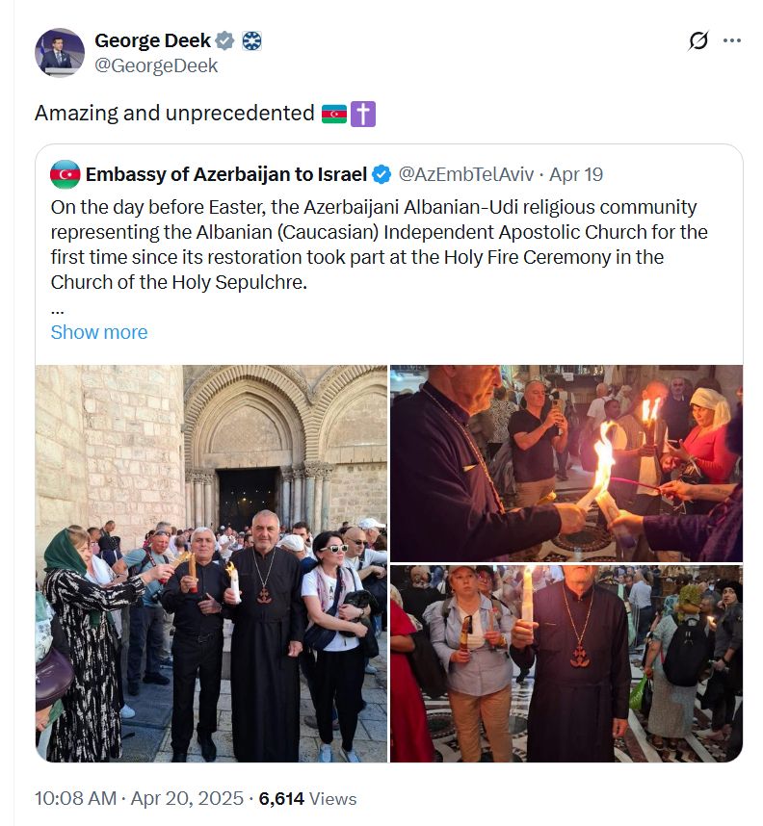
Task: Click the Azerbaijan flag emoji in tweet
Action: pyautogui.click(x=334, y=114)
